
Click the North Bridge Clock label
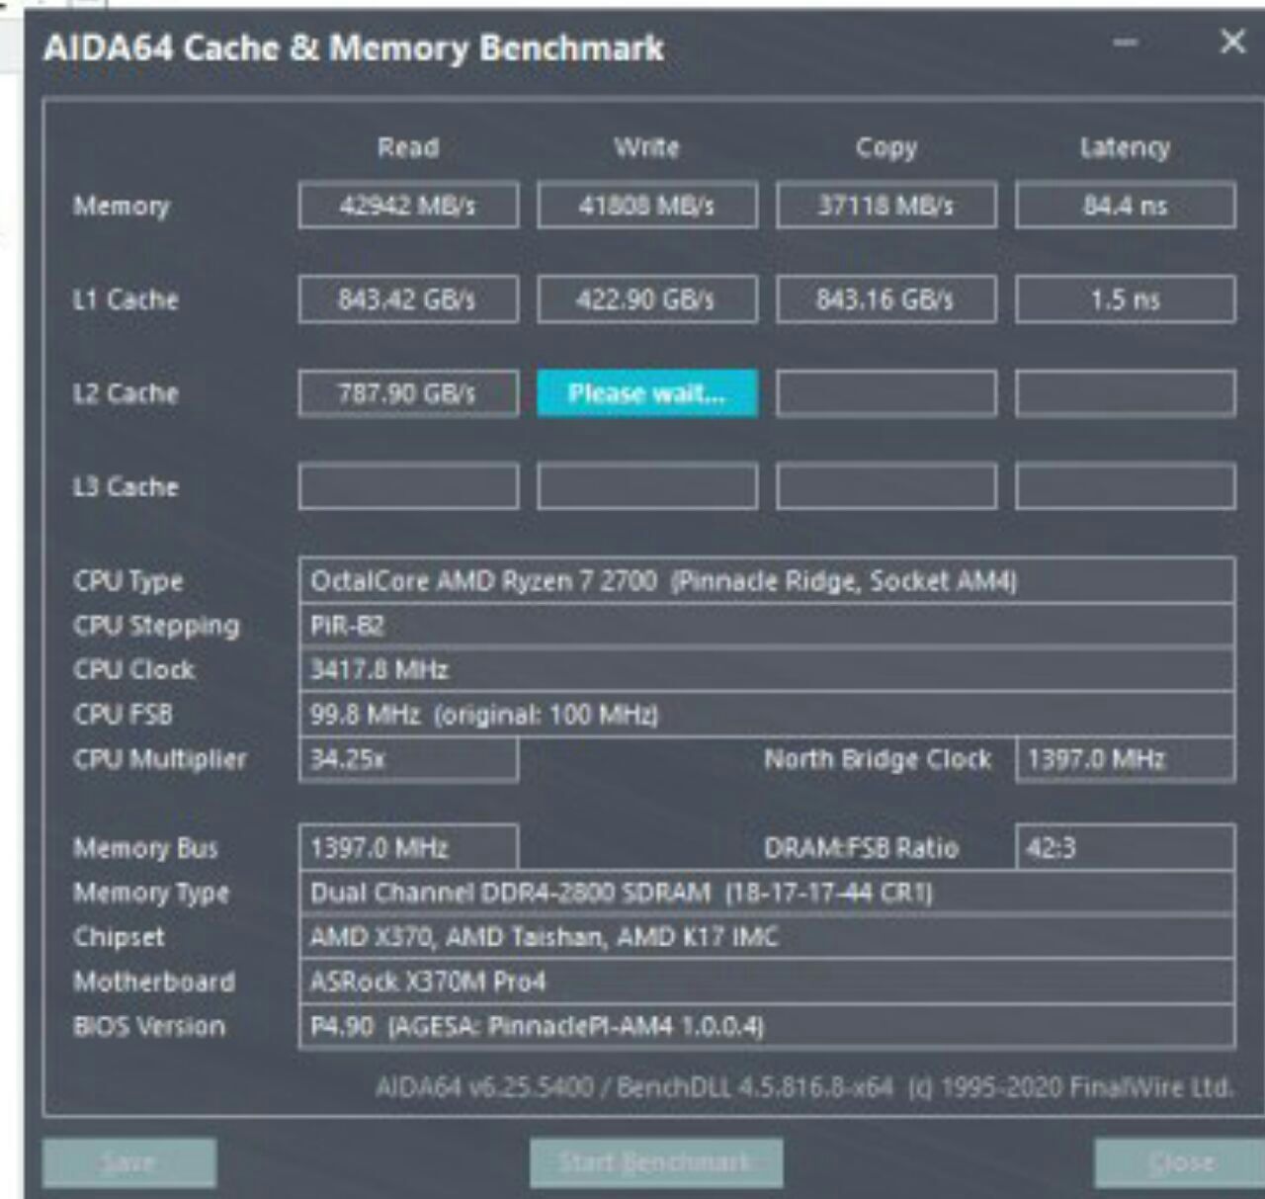click(x=878, y=760)
